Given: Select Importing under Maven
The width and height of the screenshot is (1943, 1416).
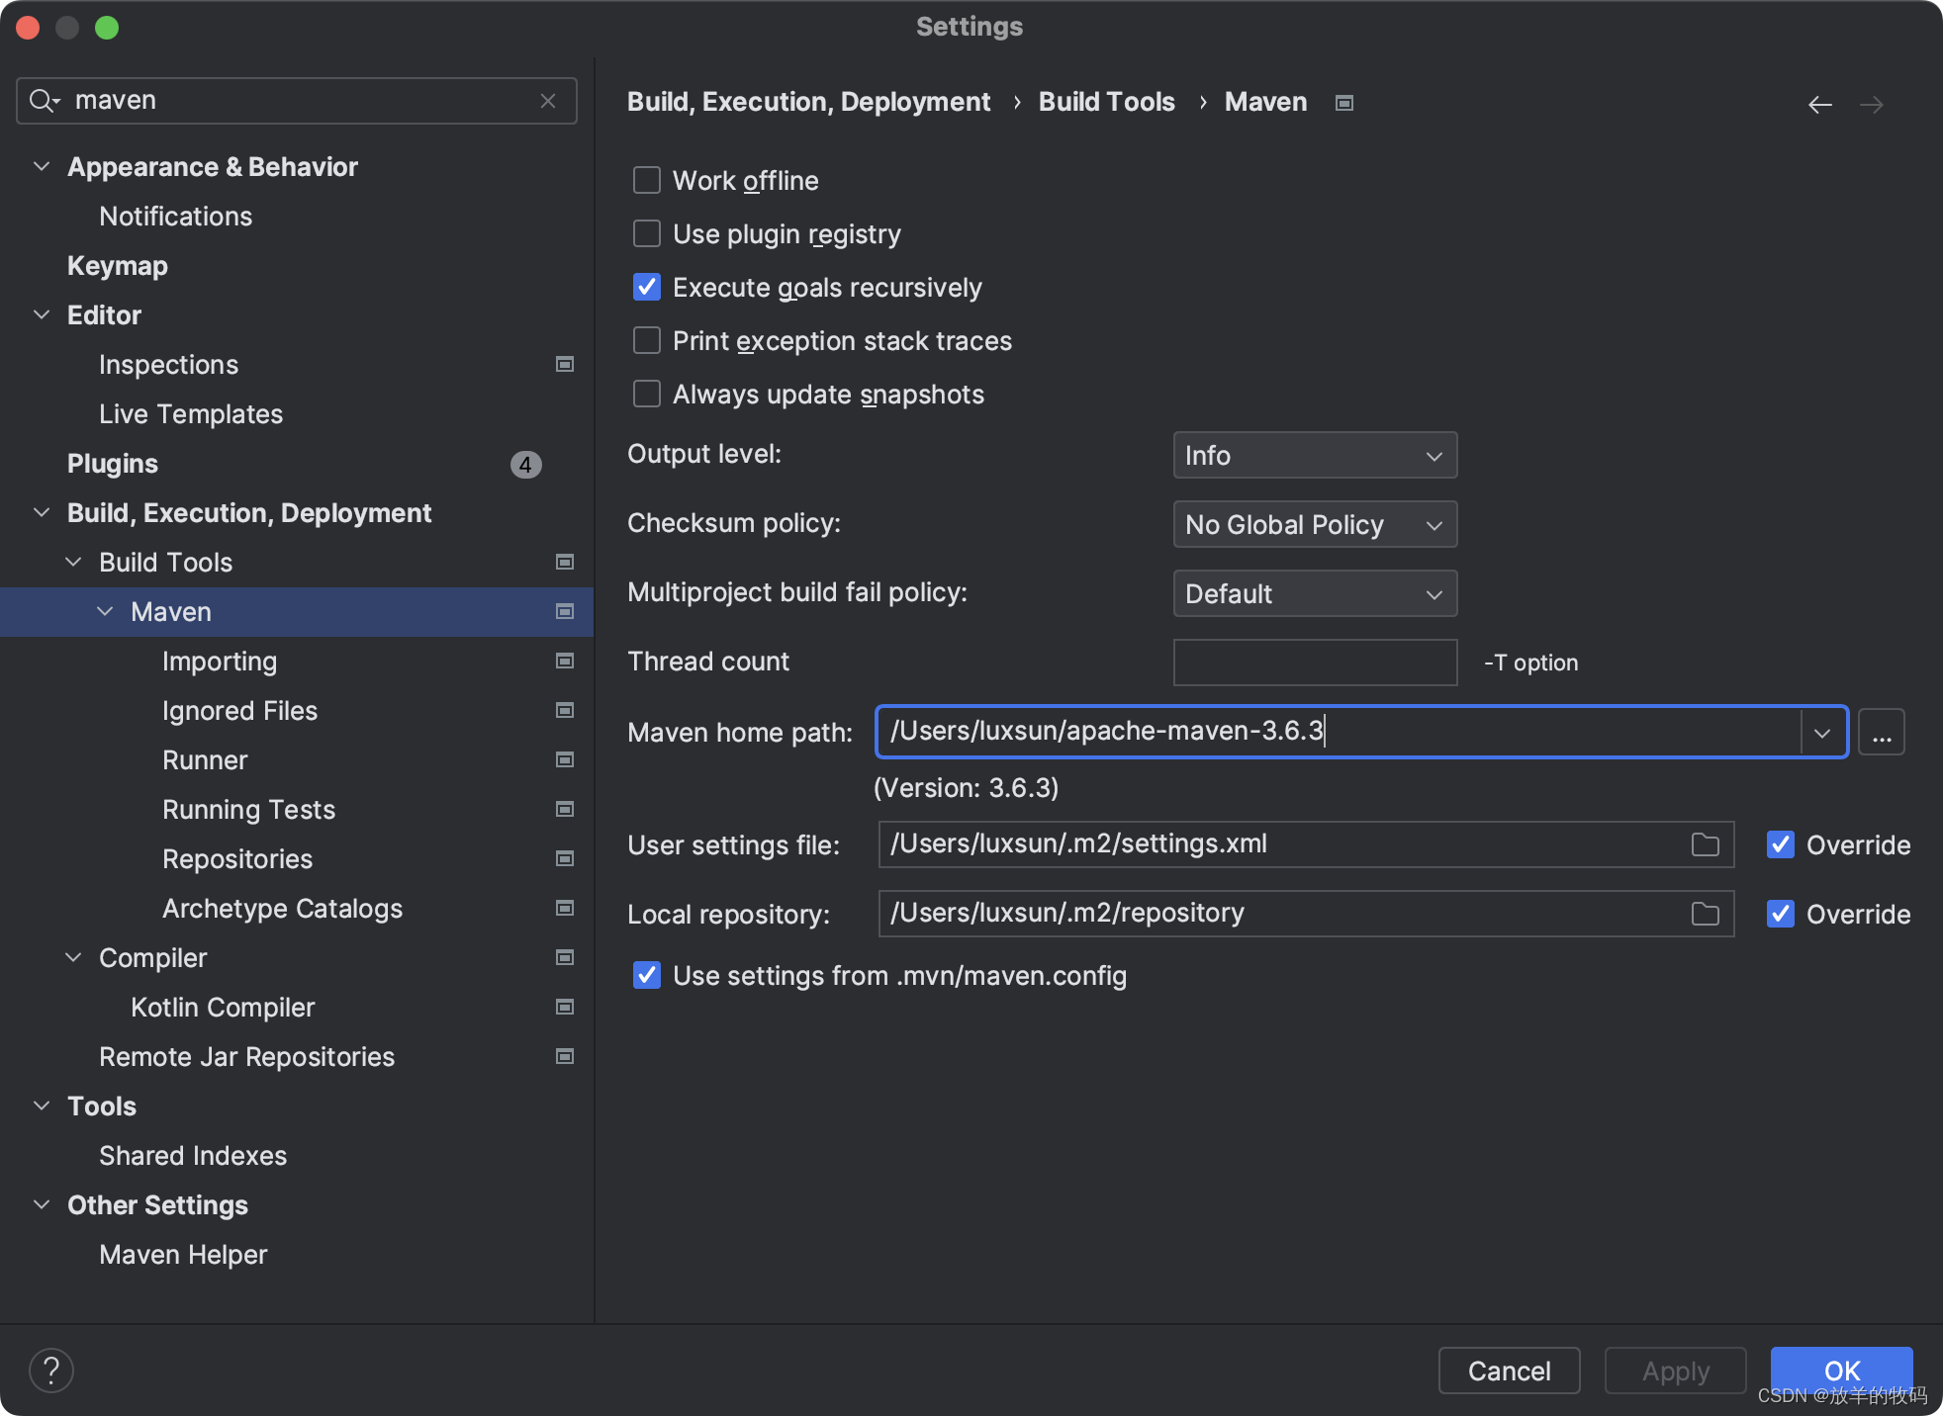Looking at the screenshot, I should pos(220,662).
